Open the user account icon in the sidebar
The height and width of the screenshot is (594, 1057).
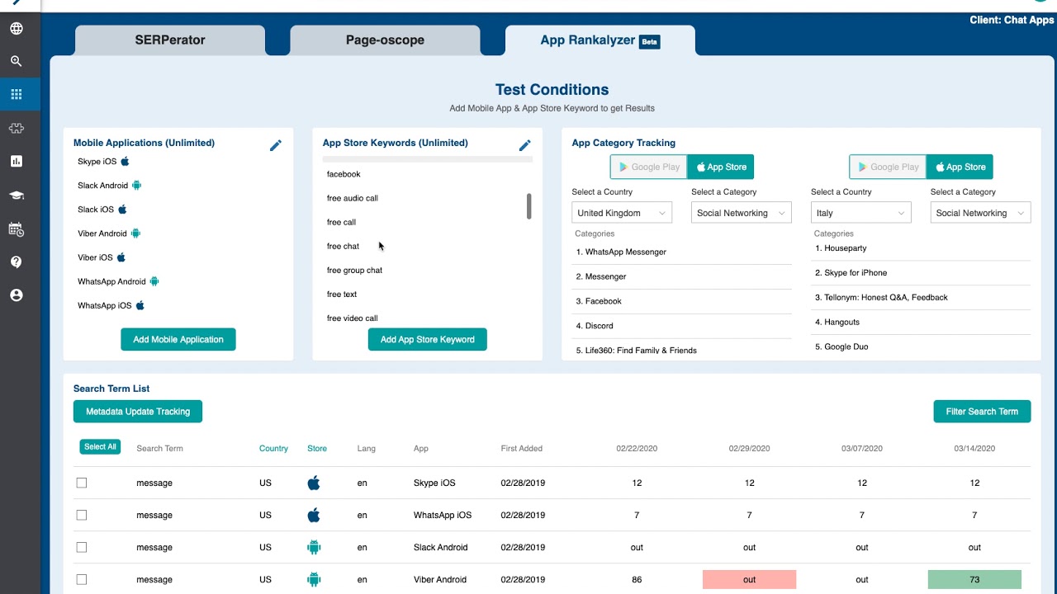click(x=17, y=295)
